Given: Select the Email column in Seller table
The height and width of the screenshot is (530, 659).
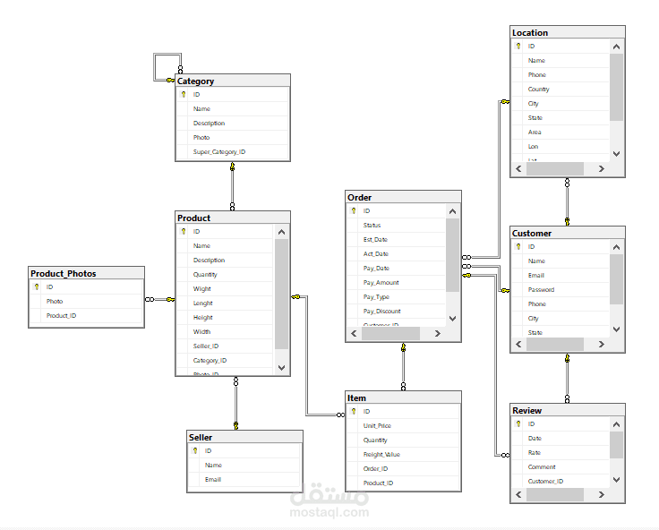Looking at the screenshot, I should click(244, 479).
